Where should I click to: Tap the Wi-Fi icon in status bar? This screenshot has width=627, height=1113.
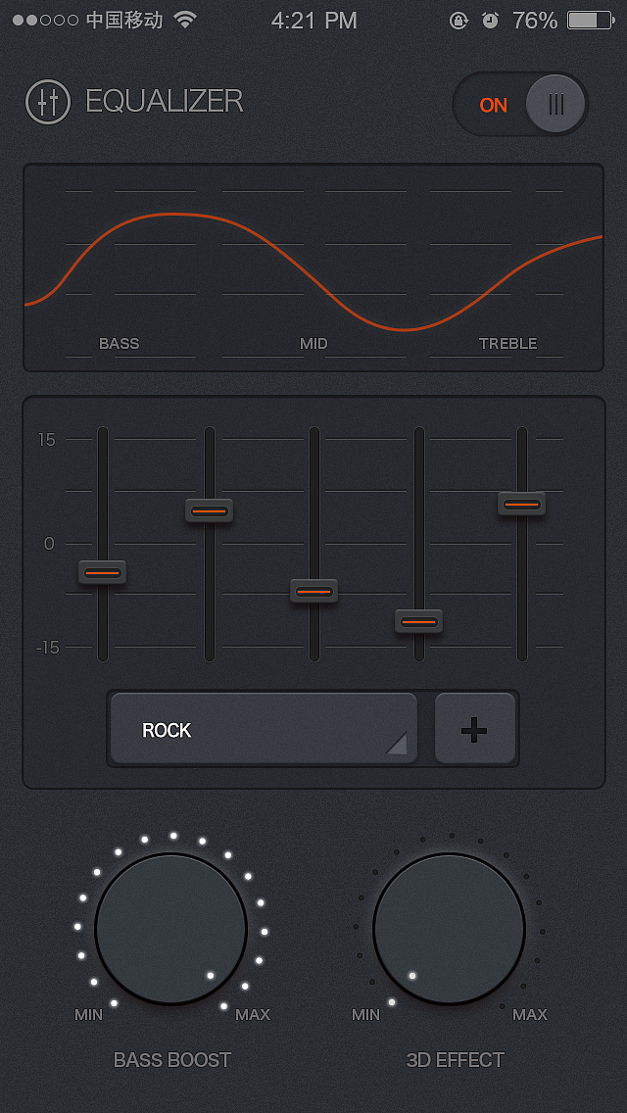point(184,20)
